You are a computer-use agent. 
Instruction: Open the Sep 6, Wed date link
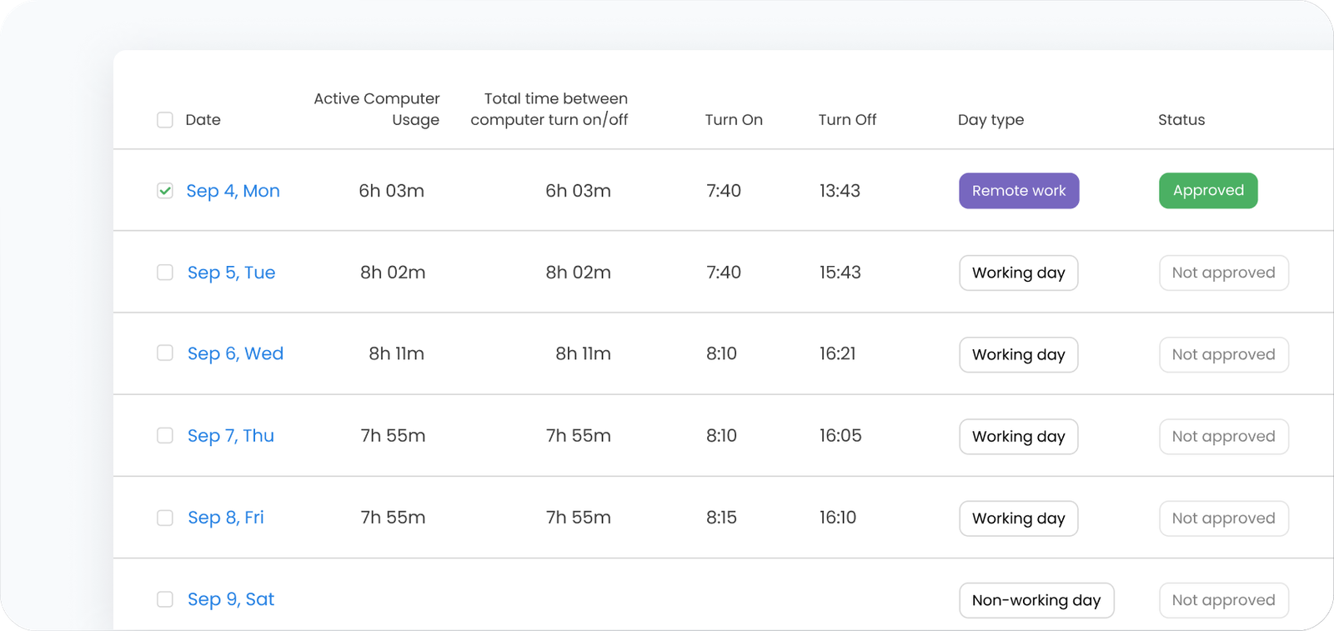235,353
